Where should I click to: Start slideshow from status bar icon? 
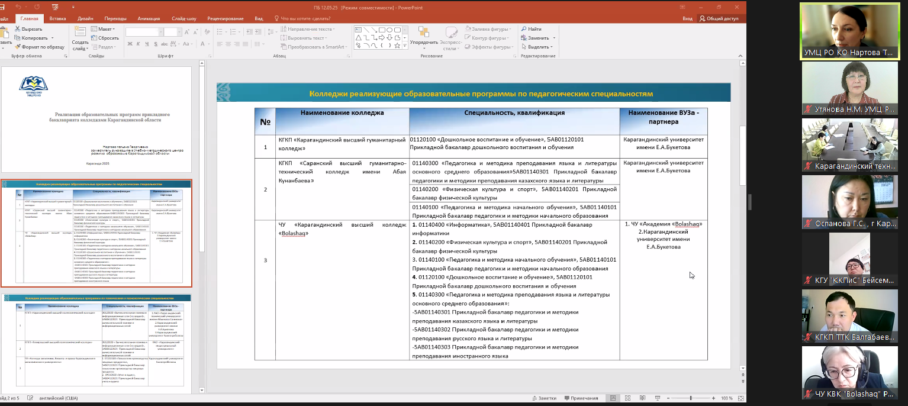click(x=656, y=398)
